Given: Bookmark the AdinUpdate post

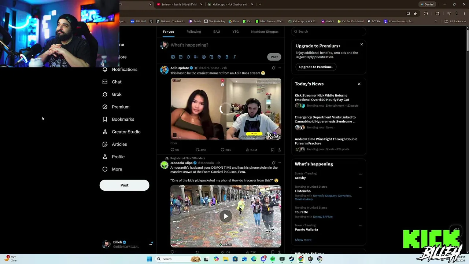Looking at the screenshot, I should 273,150.
